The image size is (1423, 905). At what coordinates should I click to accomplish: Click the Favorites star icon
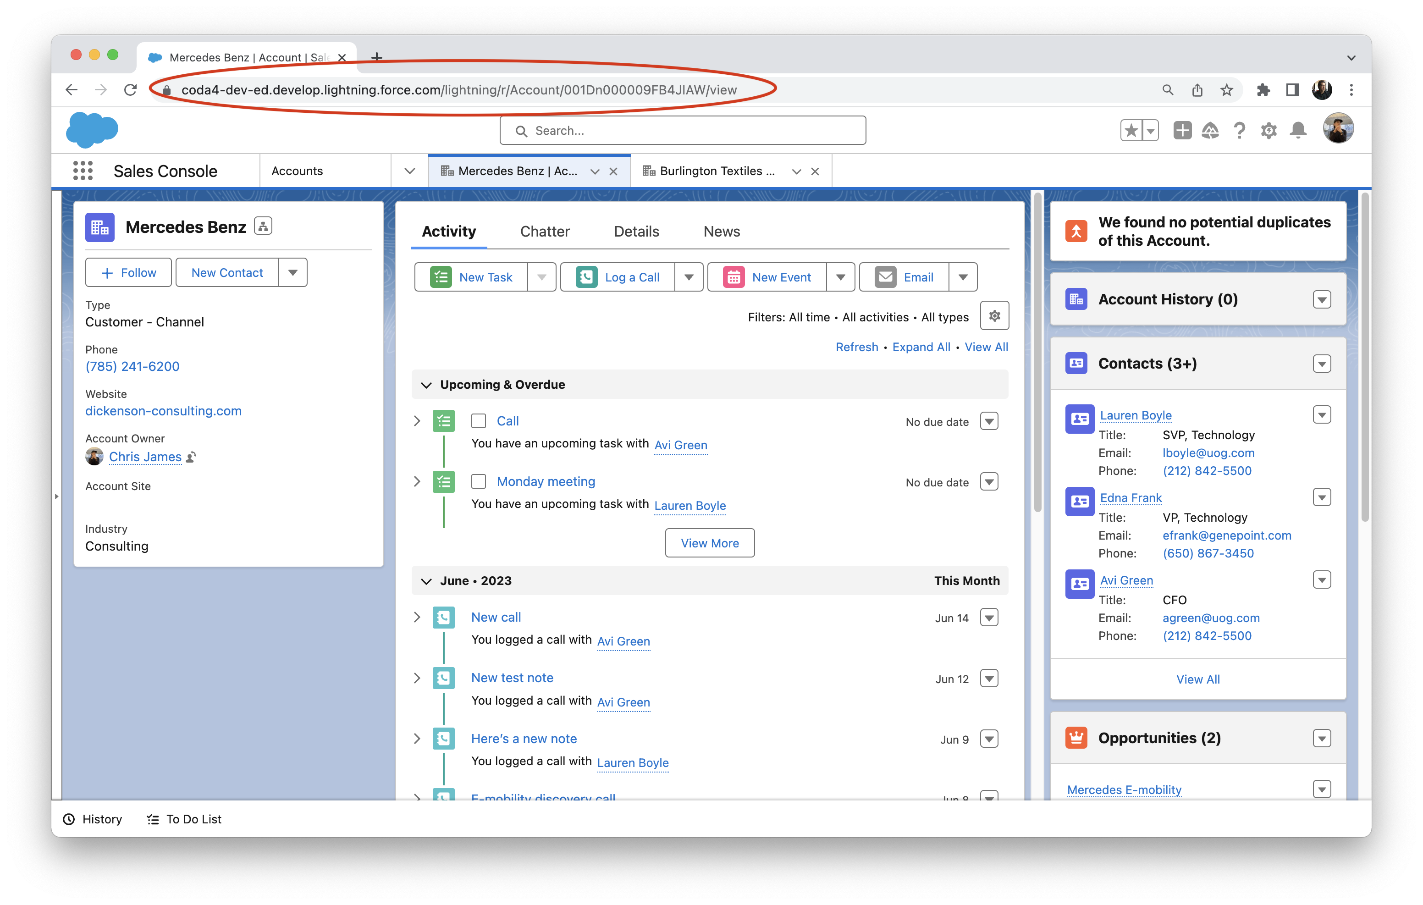[1131, 130]
